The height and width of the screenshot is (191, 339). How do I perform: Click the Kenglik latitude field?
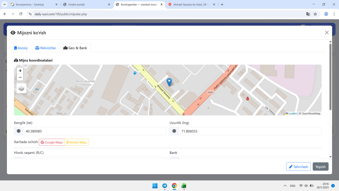click(x=94, y=131)
